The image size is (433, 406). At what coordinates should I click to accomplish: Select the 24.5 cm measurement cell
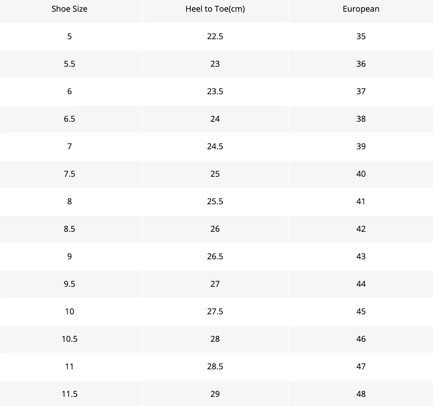215,146
